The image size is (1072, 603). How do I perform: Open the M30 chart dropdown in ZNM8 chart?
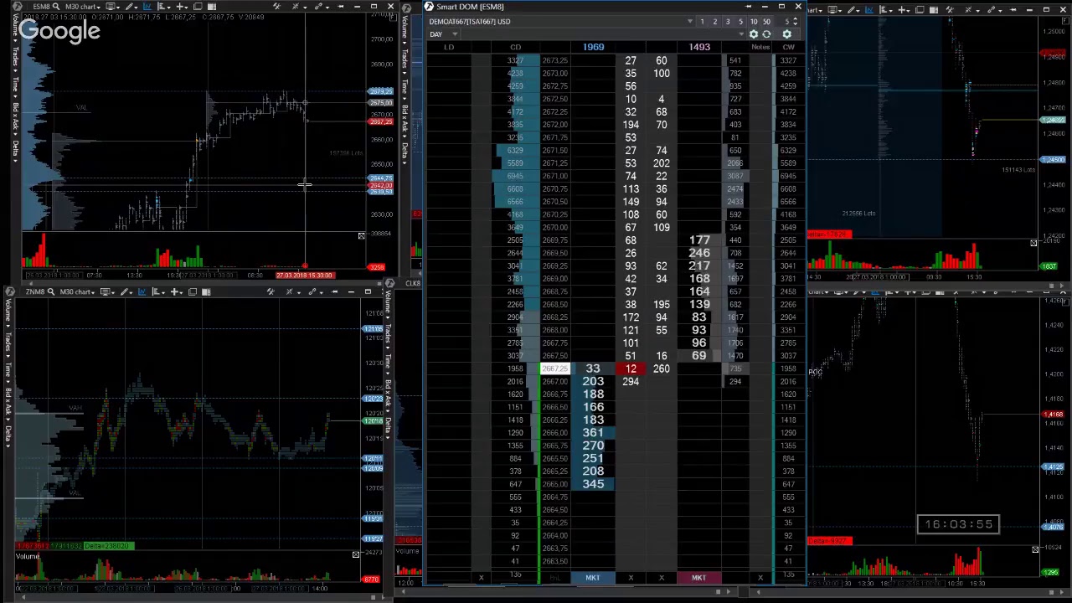[78, 291]
